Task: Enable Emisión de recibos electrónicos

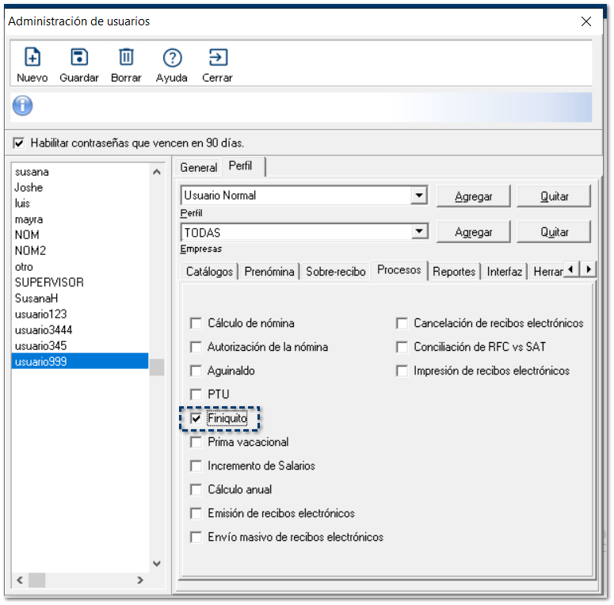Action: pyautogui.click(x=196, y=513)
